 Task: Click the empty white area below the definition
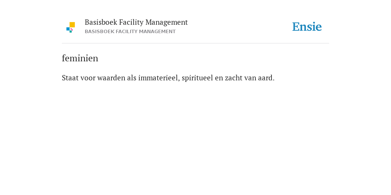click(x=195, y=137)
